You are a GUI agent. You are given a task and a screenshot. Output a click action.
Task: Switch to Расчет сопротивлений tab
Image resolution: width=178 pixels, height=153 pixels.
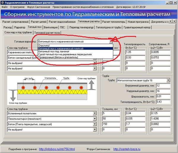tap(15, 22)
